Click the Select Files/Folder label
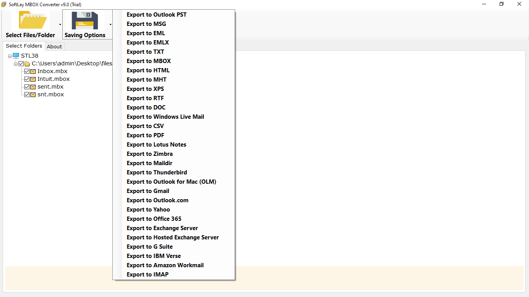Image resolution: width=529 pixels, height=297 pixels. tap(31, 35)
